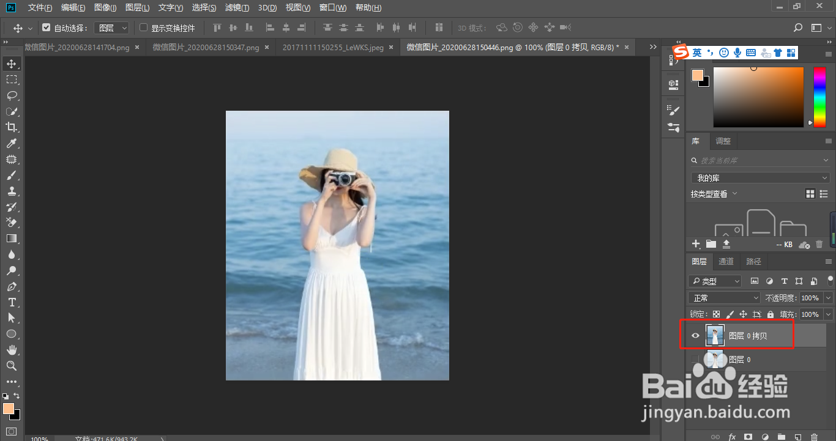
Task: Select the Gradient tool
Action: pyautogui.click(x=12, y=239)
